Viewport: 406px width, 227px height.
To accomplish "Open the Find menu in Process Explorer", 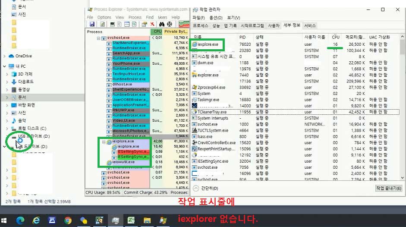I will 150,17.
